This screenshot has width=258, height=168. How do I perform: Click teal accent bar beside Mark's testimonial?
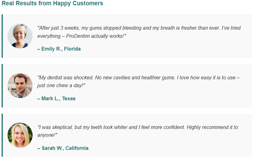(2, 86)
